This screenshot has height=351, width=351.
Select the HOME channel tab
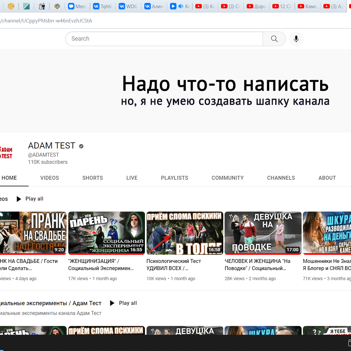pos(9,178)
